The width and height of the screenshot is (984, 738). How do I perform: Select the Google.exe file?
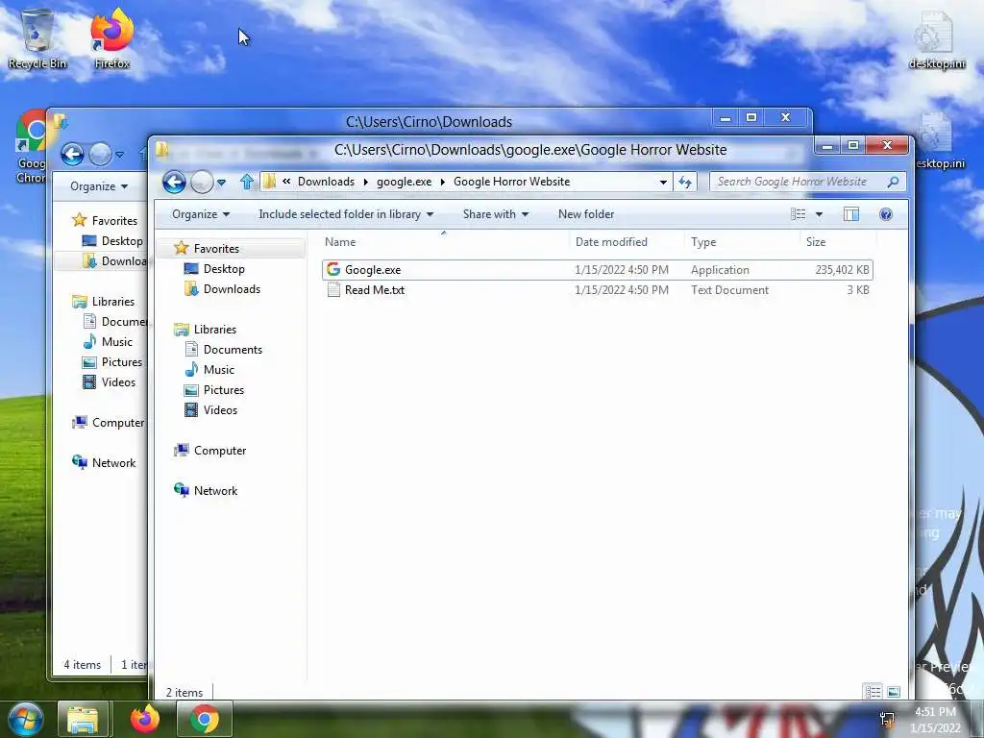(x=597, y=270)
